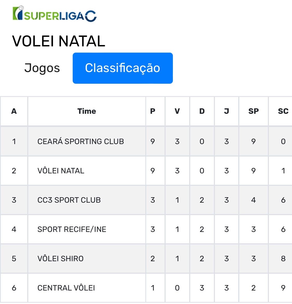Click the Time column header
Viewport: 292px width, 304px height.
[87, 111]
